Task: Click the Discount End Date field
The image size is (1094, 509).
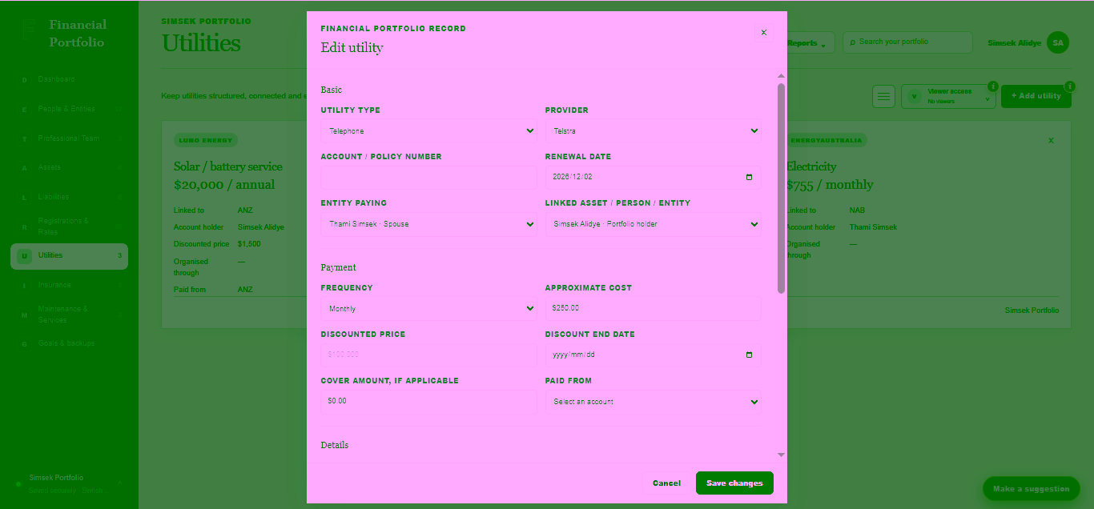Action: point(653,355)
